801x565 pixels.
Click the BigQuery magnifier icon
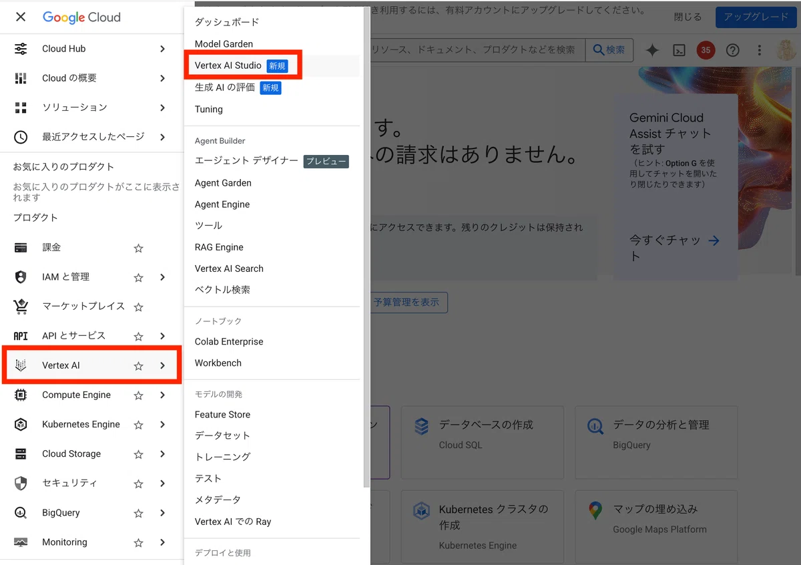(21, 512)
